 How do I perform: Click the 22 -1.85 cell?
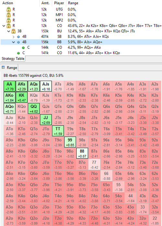coord(155,221)
